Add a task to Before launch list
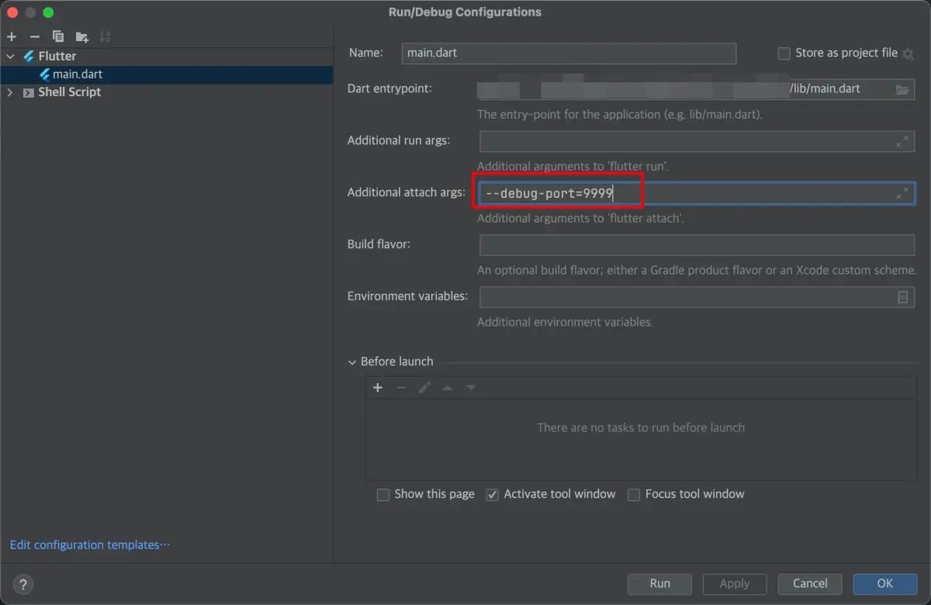 [x=378, y=387]
